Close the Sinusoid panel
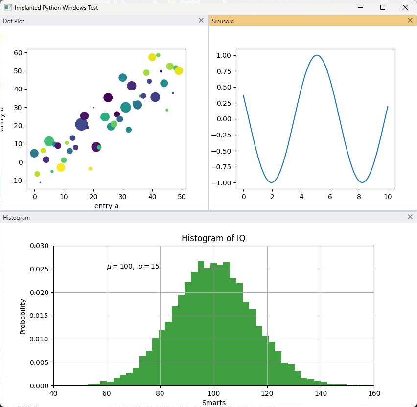Screen dimensions: 417x407 pos(410,20)
